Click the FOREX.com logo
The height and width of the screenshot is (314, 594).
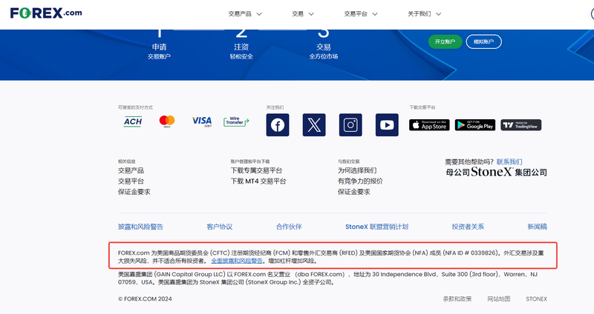coord(47,13)
